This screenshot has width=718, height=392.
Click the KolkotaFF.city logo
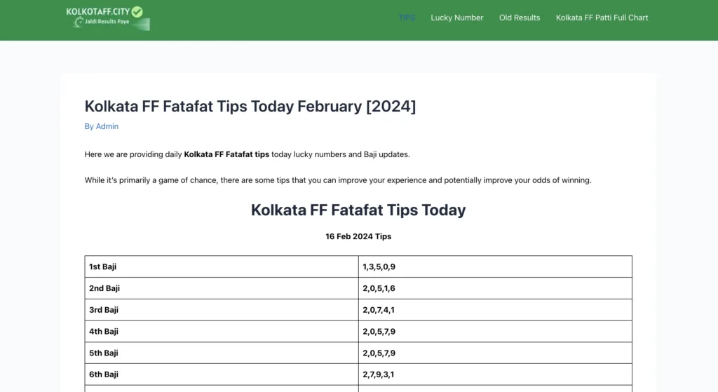click(107, 18)
